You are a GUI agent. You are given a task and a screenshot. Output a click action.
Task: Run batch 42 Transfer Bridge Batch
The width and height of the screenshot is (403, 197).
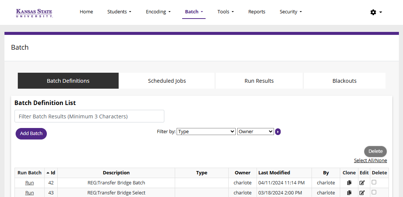(29, 183)
